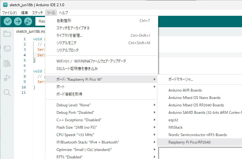The height and width of the screenshot is (159, 242).
Task: Select Arduino Mbed OS Nano Boards
Action: click(x=200, y=97)
